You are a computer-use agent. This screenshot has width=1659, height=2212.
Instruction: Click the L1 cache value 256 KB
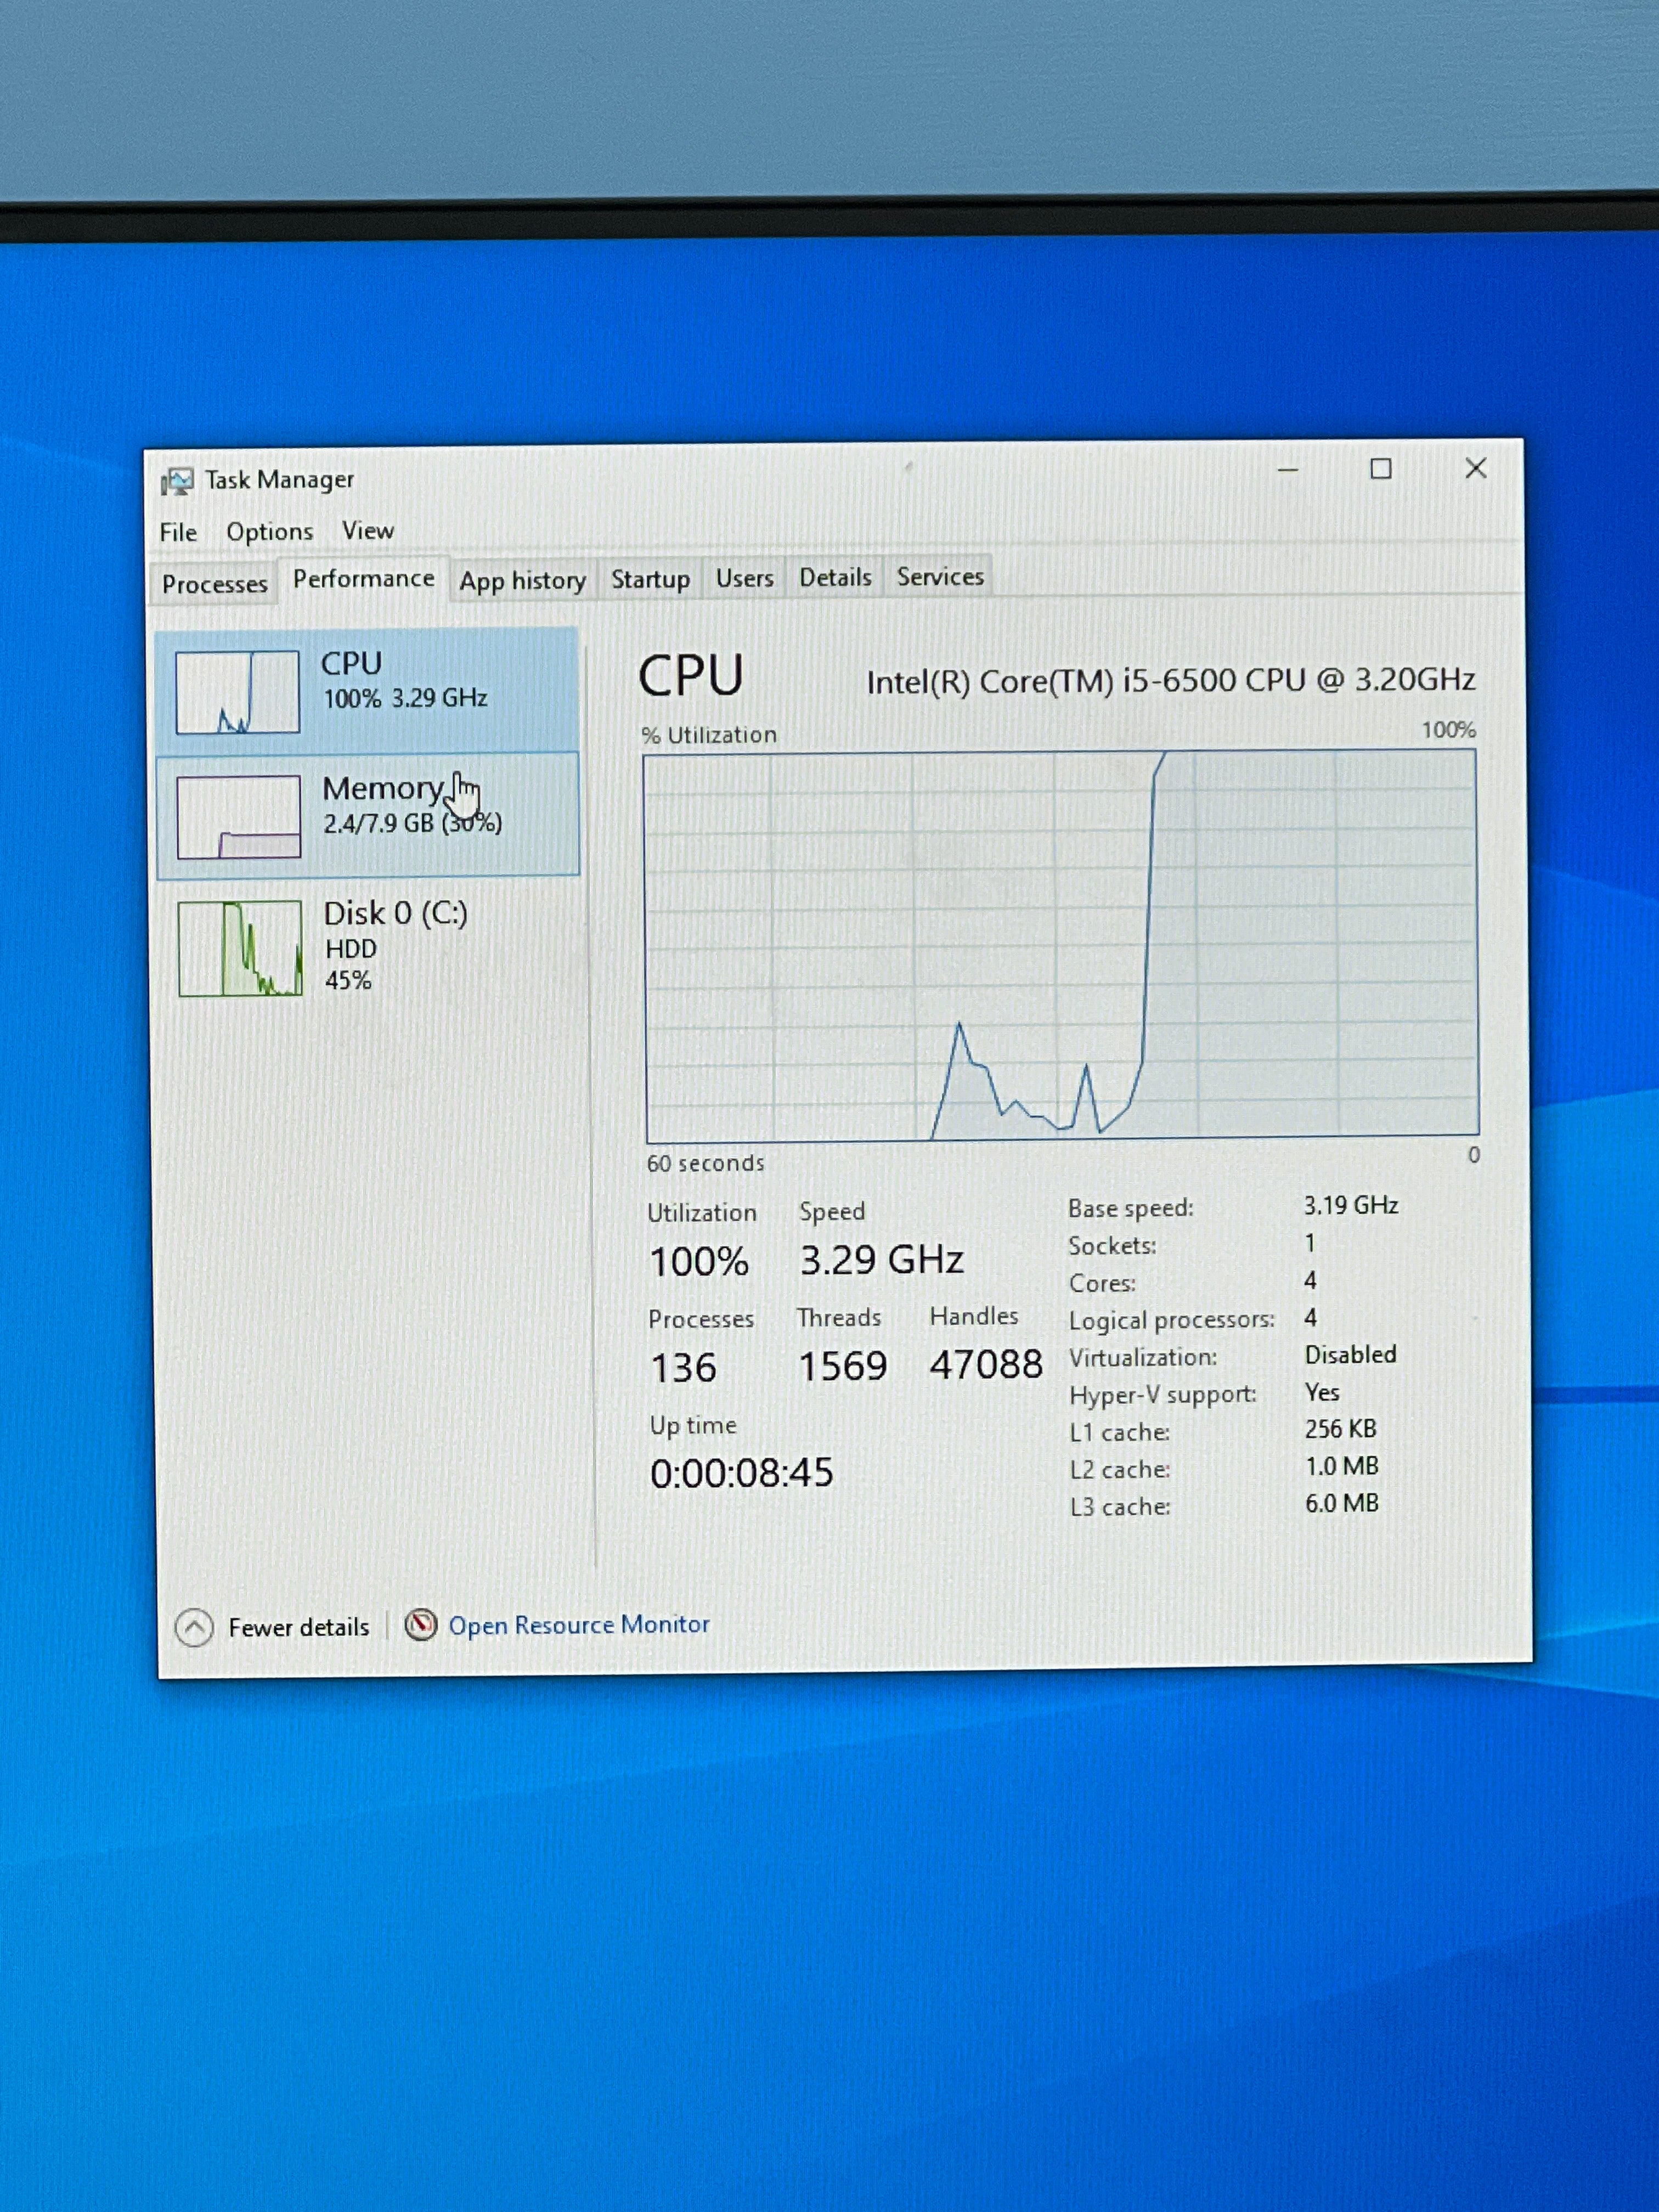pos(1341,1429)
